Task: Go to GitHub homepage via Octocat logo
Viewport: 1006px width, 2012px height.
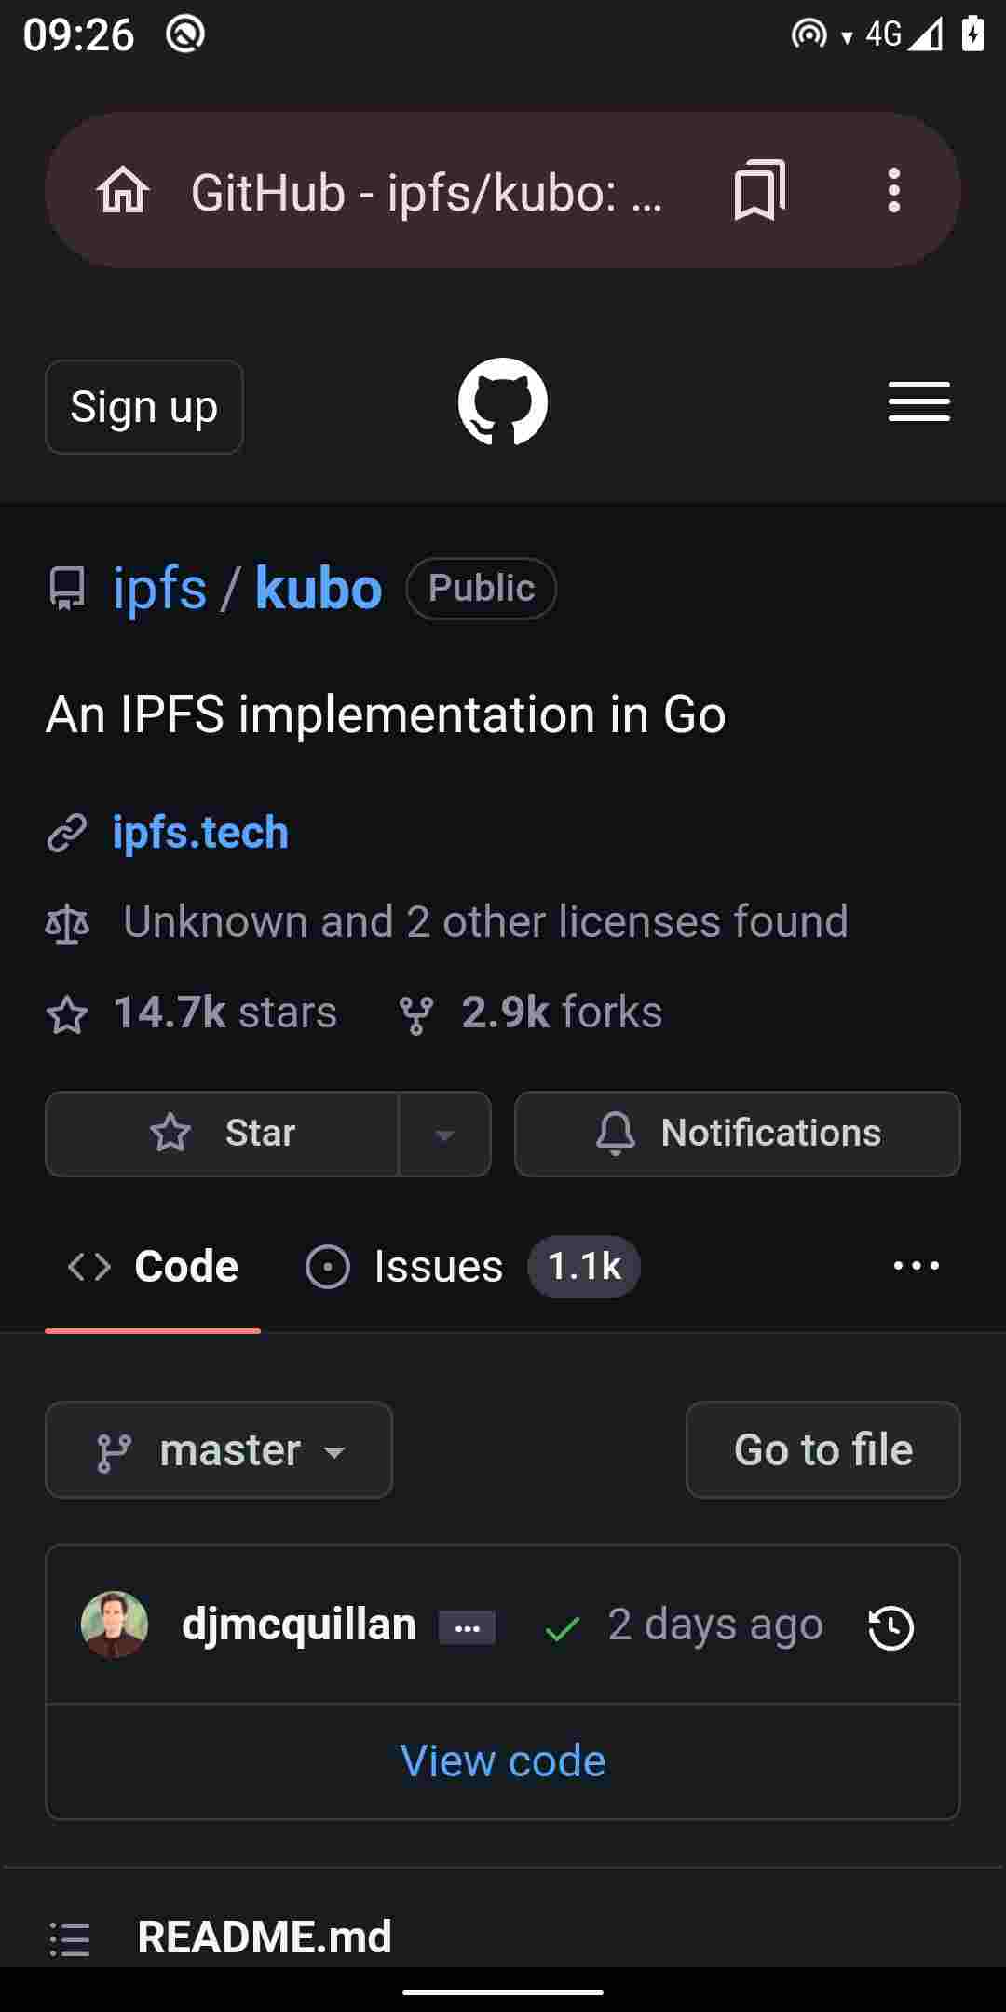Action: point(503,402)
